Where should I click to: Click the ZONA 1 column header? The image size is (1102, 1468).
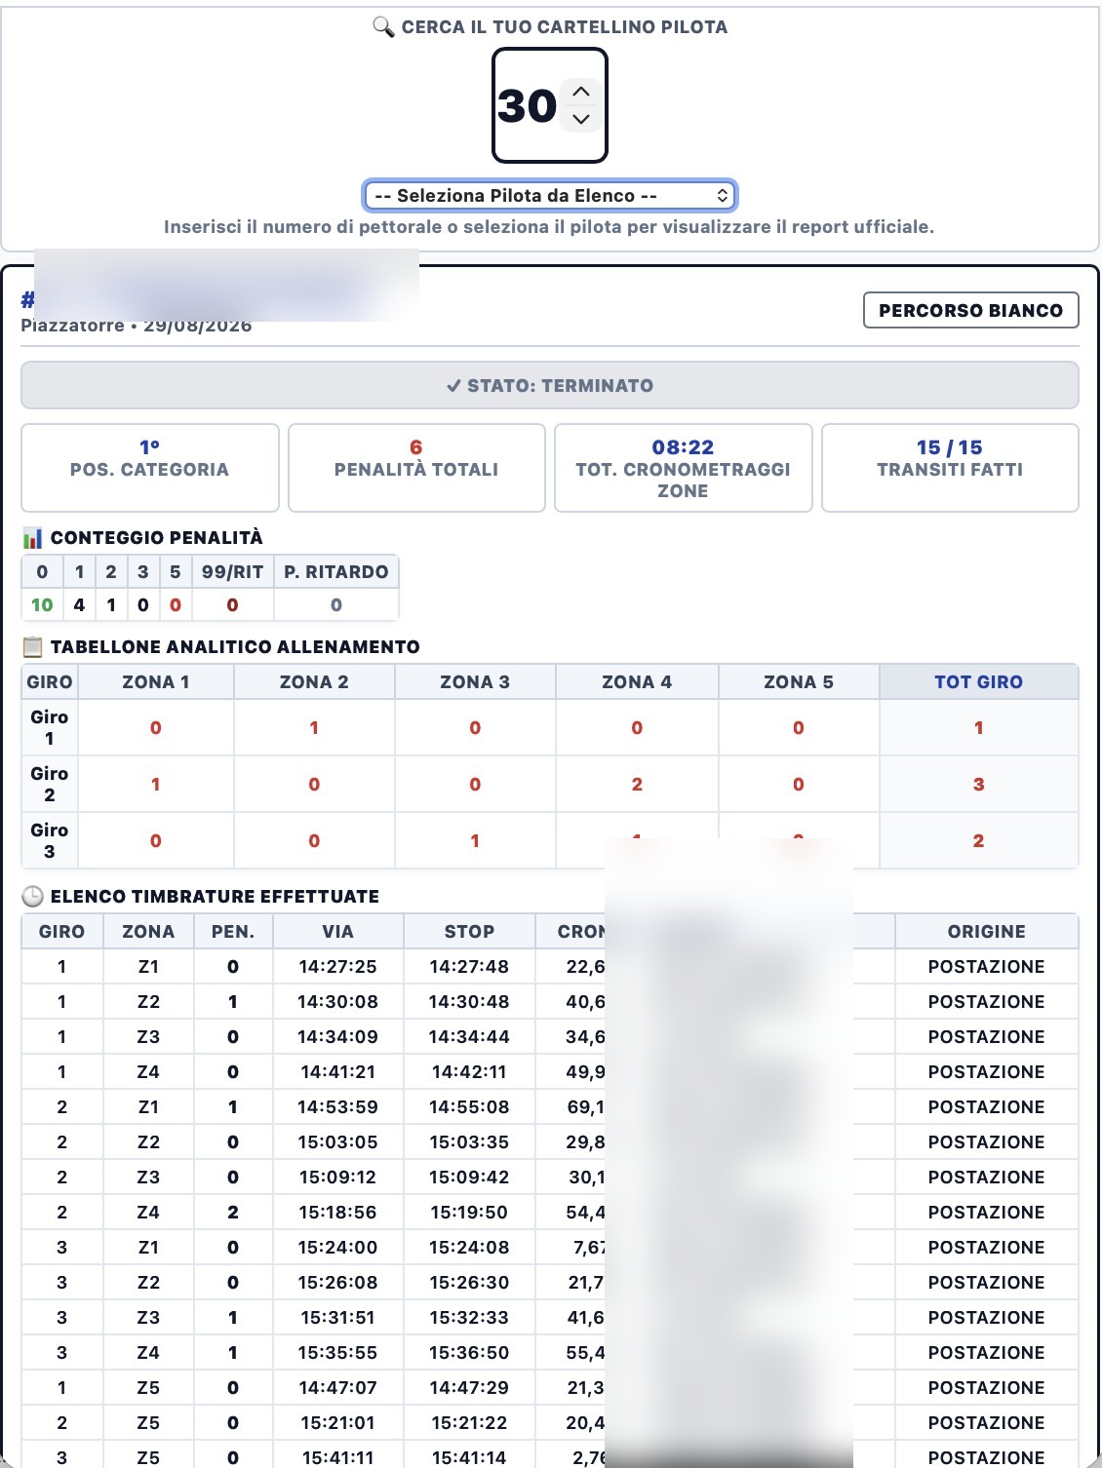tap(156, 682)
